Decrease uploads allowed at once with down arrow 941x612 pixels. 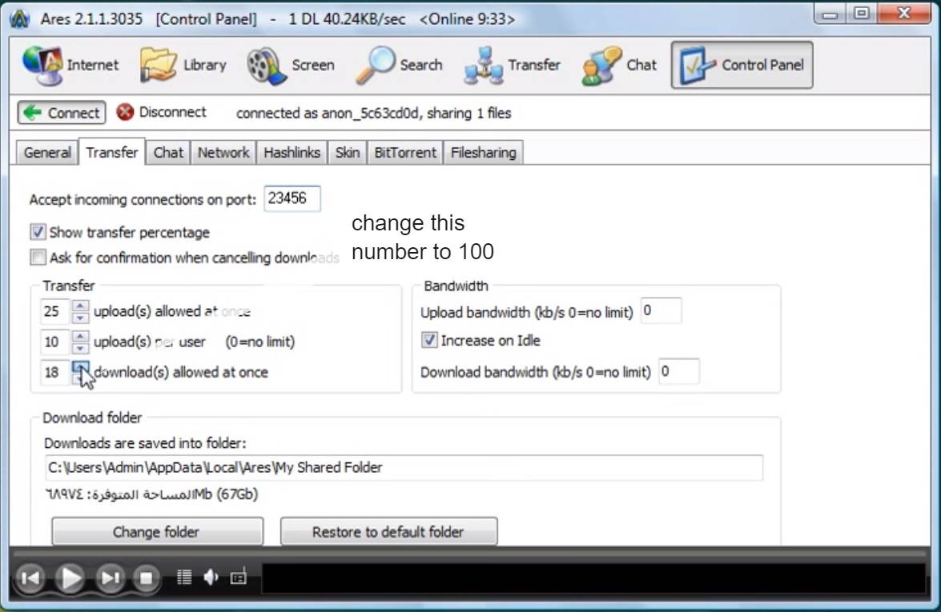coord(80,317)
